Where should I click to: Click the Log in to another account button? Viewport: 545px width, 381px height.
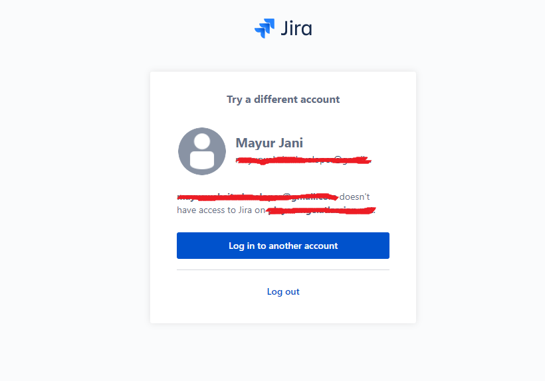tap(283, 246)
